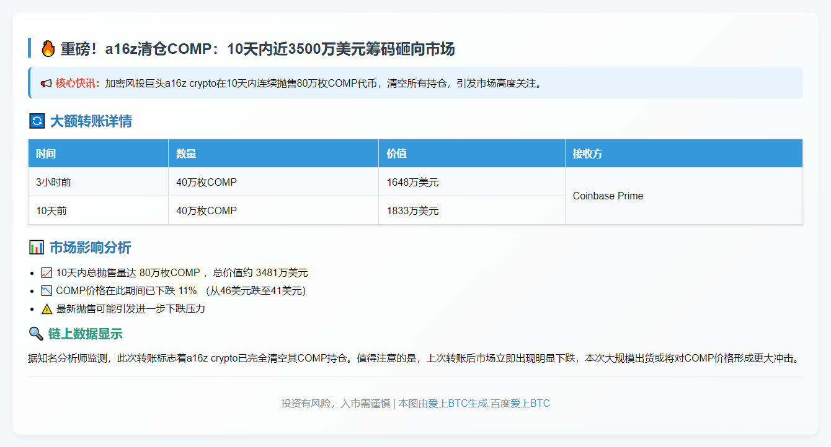This screenshot has width=831, height=447.
Task: Select the 1833万美元 value cell
Action: coord(472,210)
